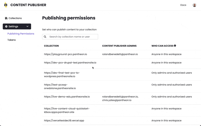This screenshot has height=126, width=201.
Task: Open the Docs link in header
Action: pyautogui.click(x=183, y=5)
